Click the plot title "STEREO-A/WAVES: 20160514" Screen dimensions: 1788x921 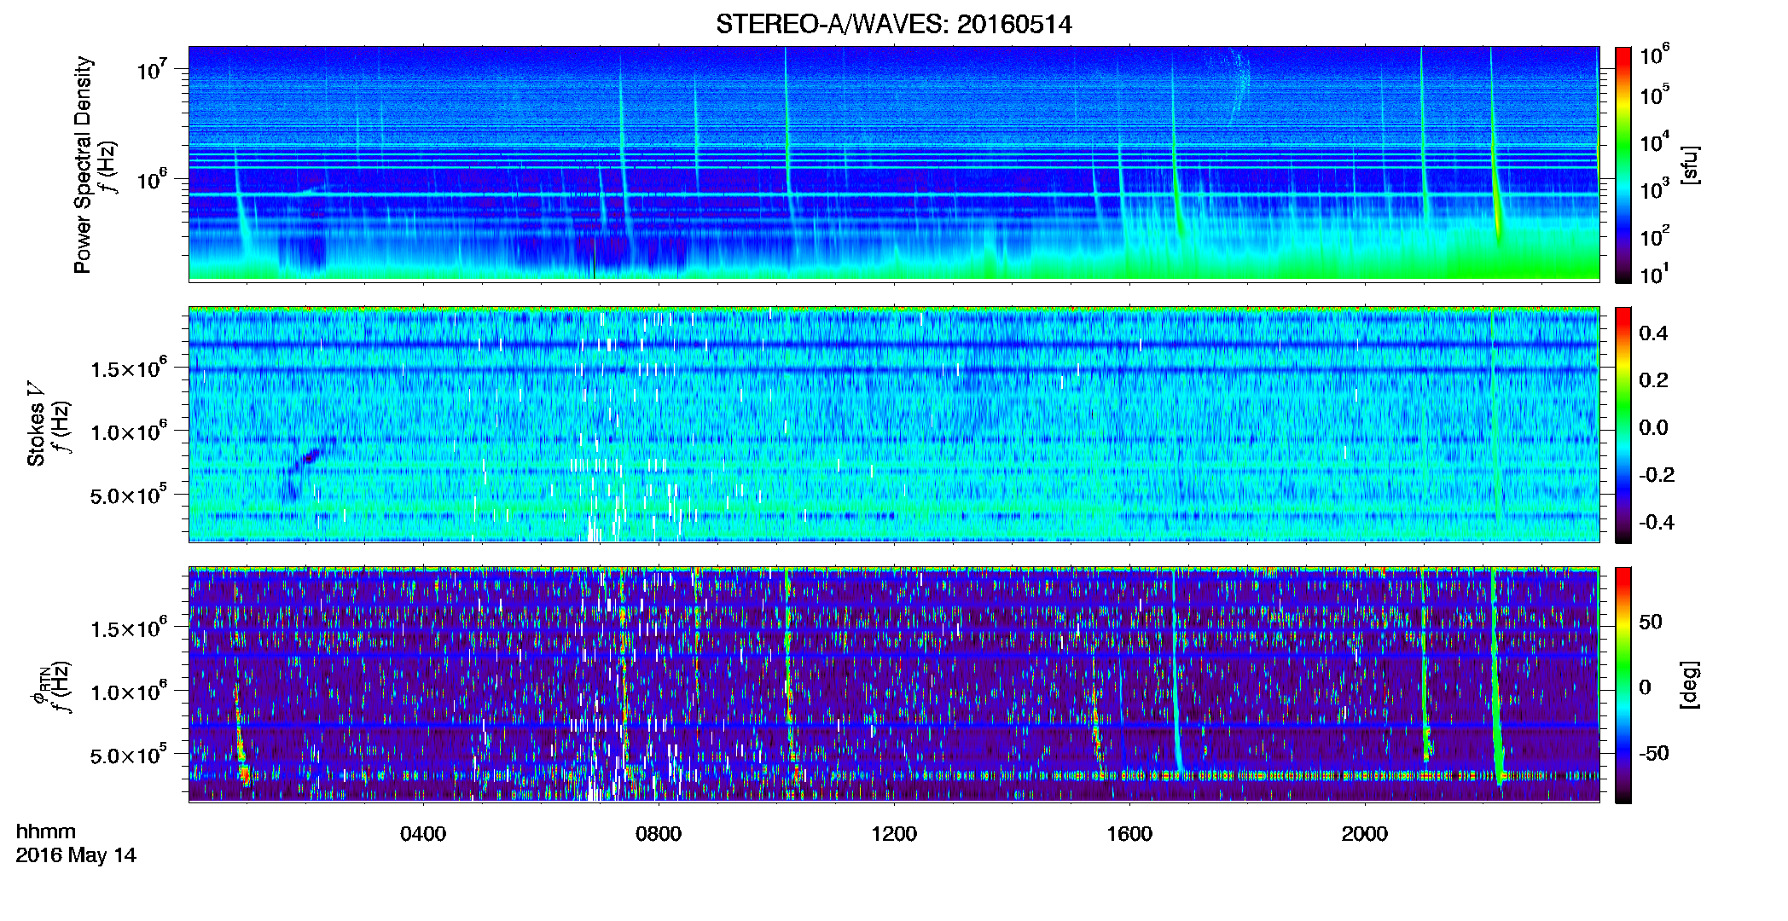click(893, 24)
